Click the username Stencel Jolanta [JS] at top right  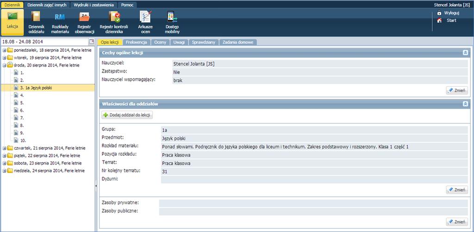(451, 5)
